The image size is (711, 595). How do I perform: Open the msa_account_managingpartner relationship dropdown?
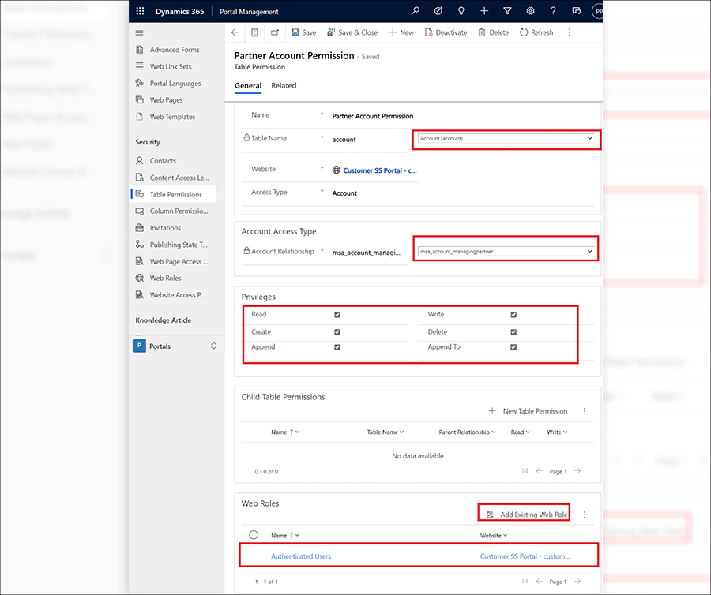point(506,251)
